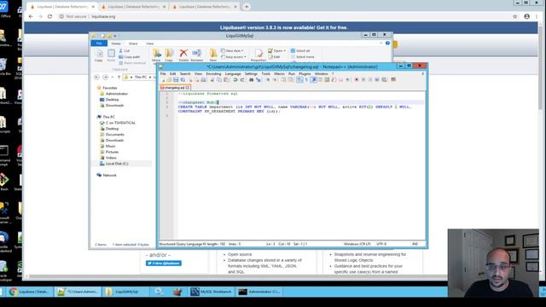Open Notepad++ File menu
The width and height of the screenshot is (546, 307).
click(x=163, y=74)
